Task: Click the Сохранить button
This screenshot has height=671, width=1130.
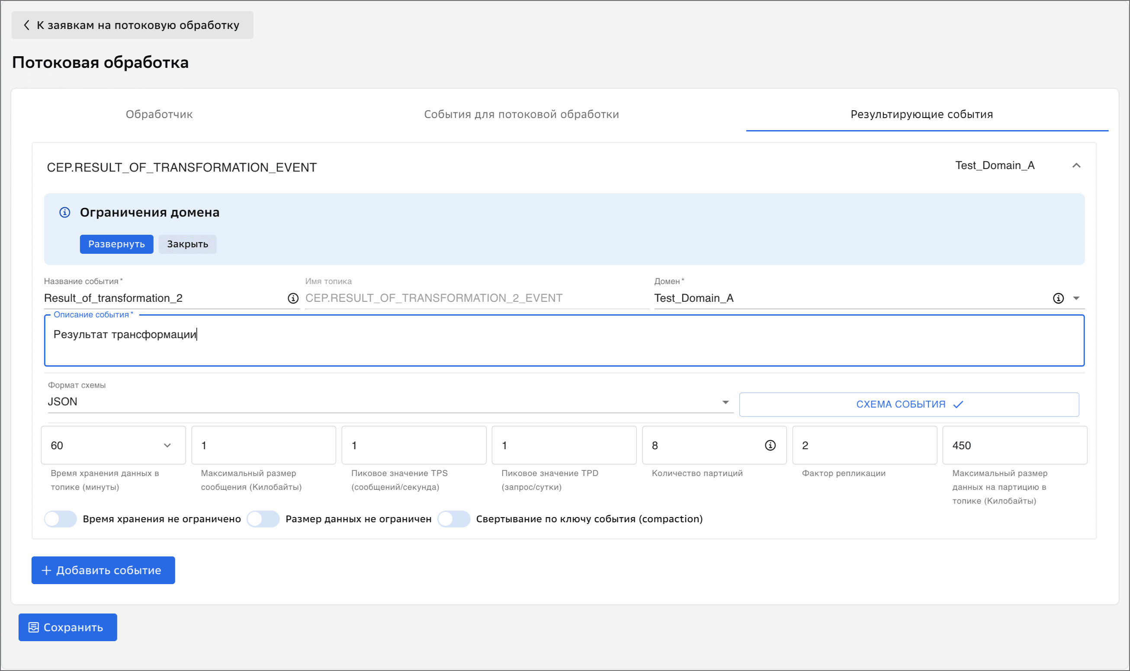Action: (x=68, y=628)
